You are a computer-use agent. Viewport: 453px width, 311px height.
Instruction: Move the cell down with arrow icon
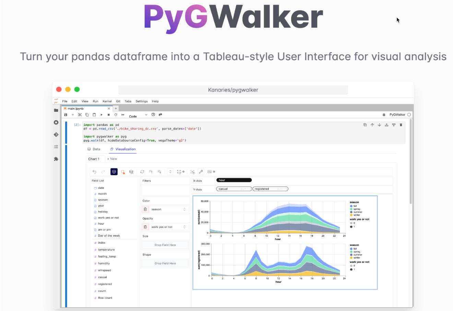379,125
